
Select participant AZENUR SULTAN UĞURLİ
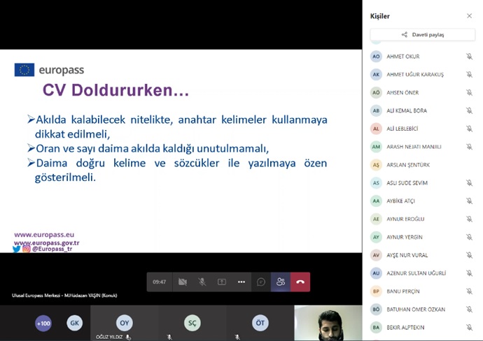point(421,273)
